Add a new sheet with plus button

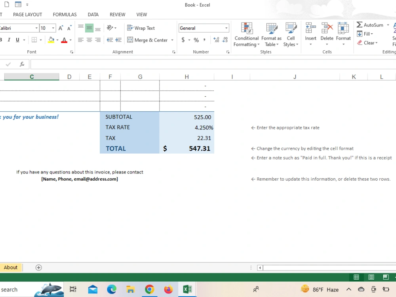39,268
